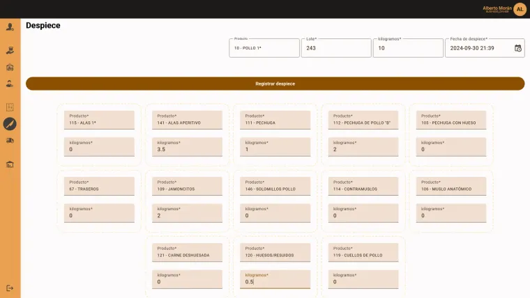530x298 pixels.
Task: Click the Lote field containing 243
Action: (336, 48)
